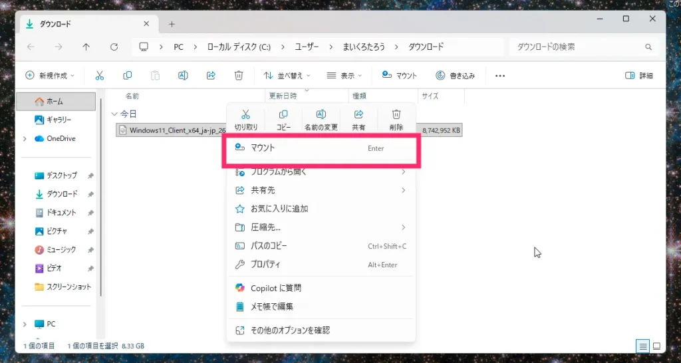Click ユーザー breadcrumb segment

coord(307,47)
